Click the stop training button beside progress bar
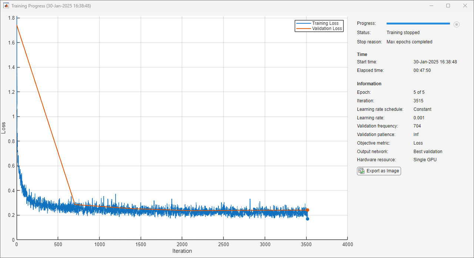 (x=457, y=24)
